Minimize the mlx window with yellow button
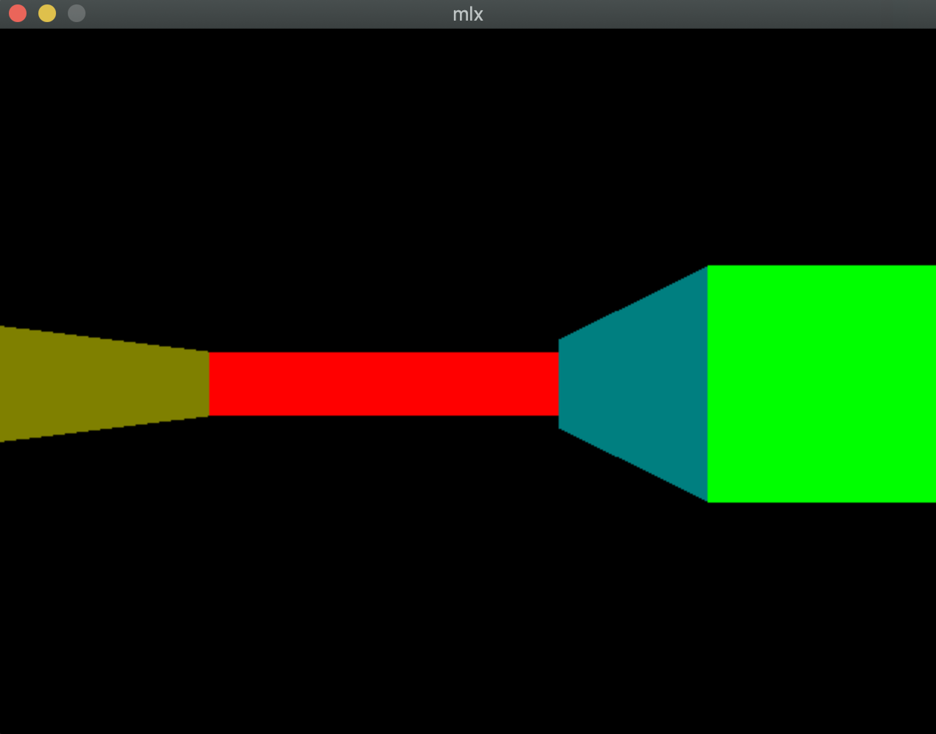The width and height of the screenshot is (936, 734). (x=47, y=13)
